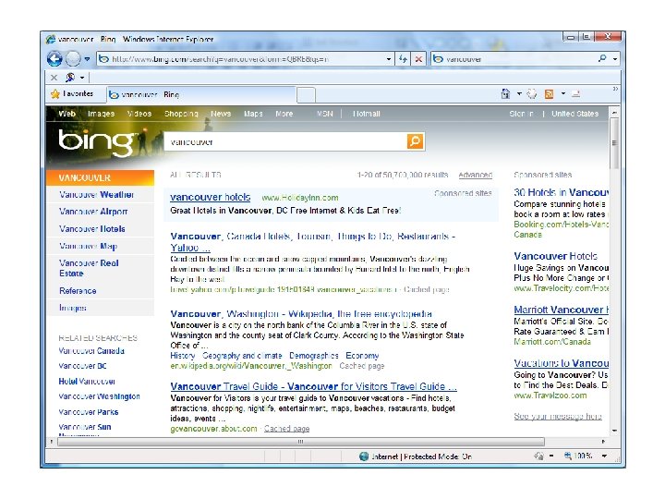Expand the zoom level dropdown arrow
The height and width of the screenshot is (499, 665).
[604, 456]
